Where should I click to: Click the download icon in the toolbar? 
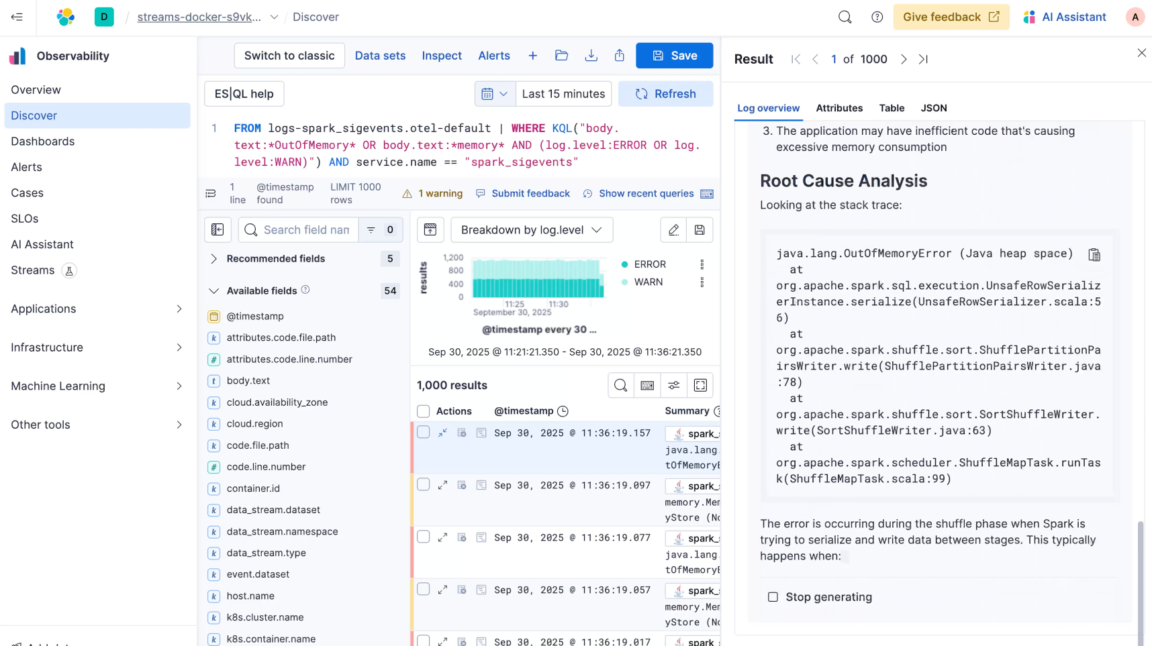591,56
